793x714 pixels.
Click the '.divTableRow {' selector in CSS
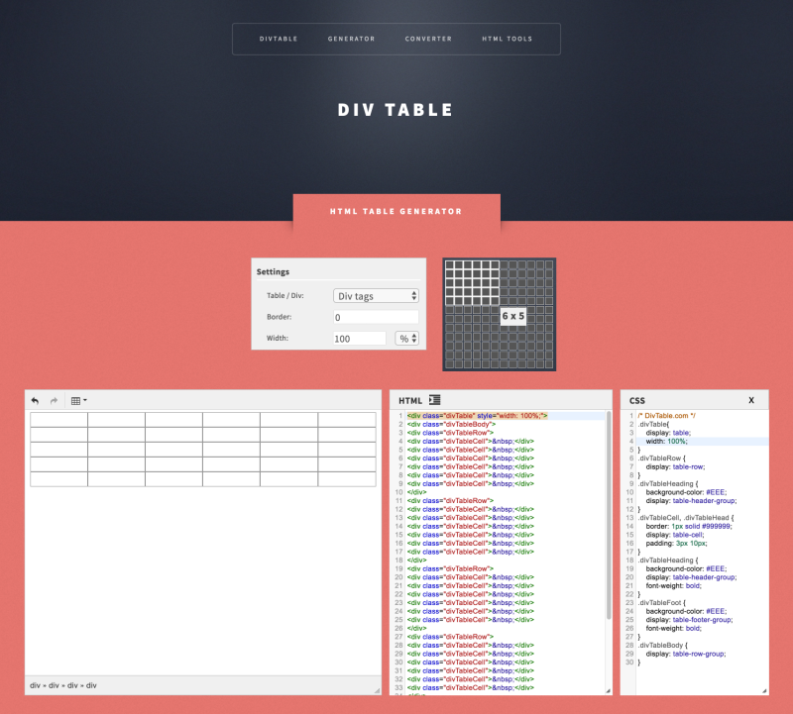click(x=661, y=459)
